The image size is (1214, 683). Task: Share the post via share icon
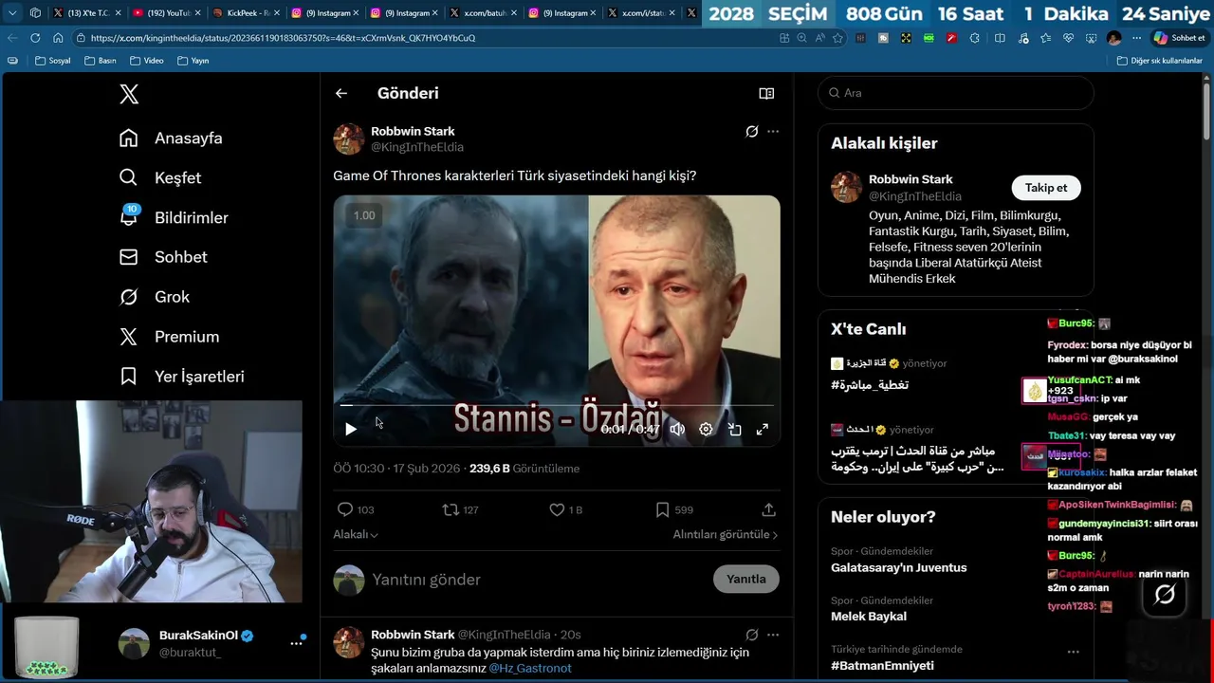coord(769,509)
